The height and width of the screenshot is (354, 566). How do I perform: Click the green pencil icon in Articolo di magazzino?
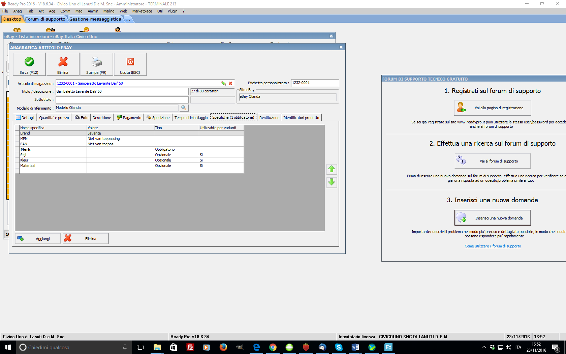pos(223,83)
